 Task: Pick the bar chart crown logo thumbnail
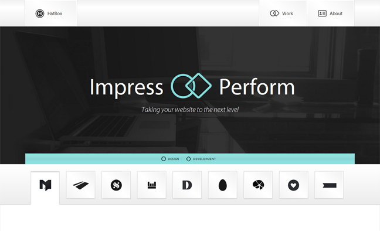pyautogui.click(x=152, y=185)
